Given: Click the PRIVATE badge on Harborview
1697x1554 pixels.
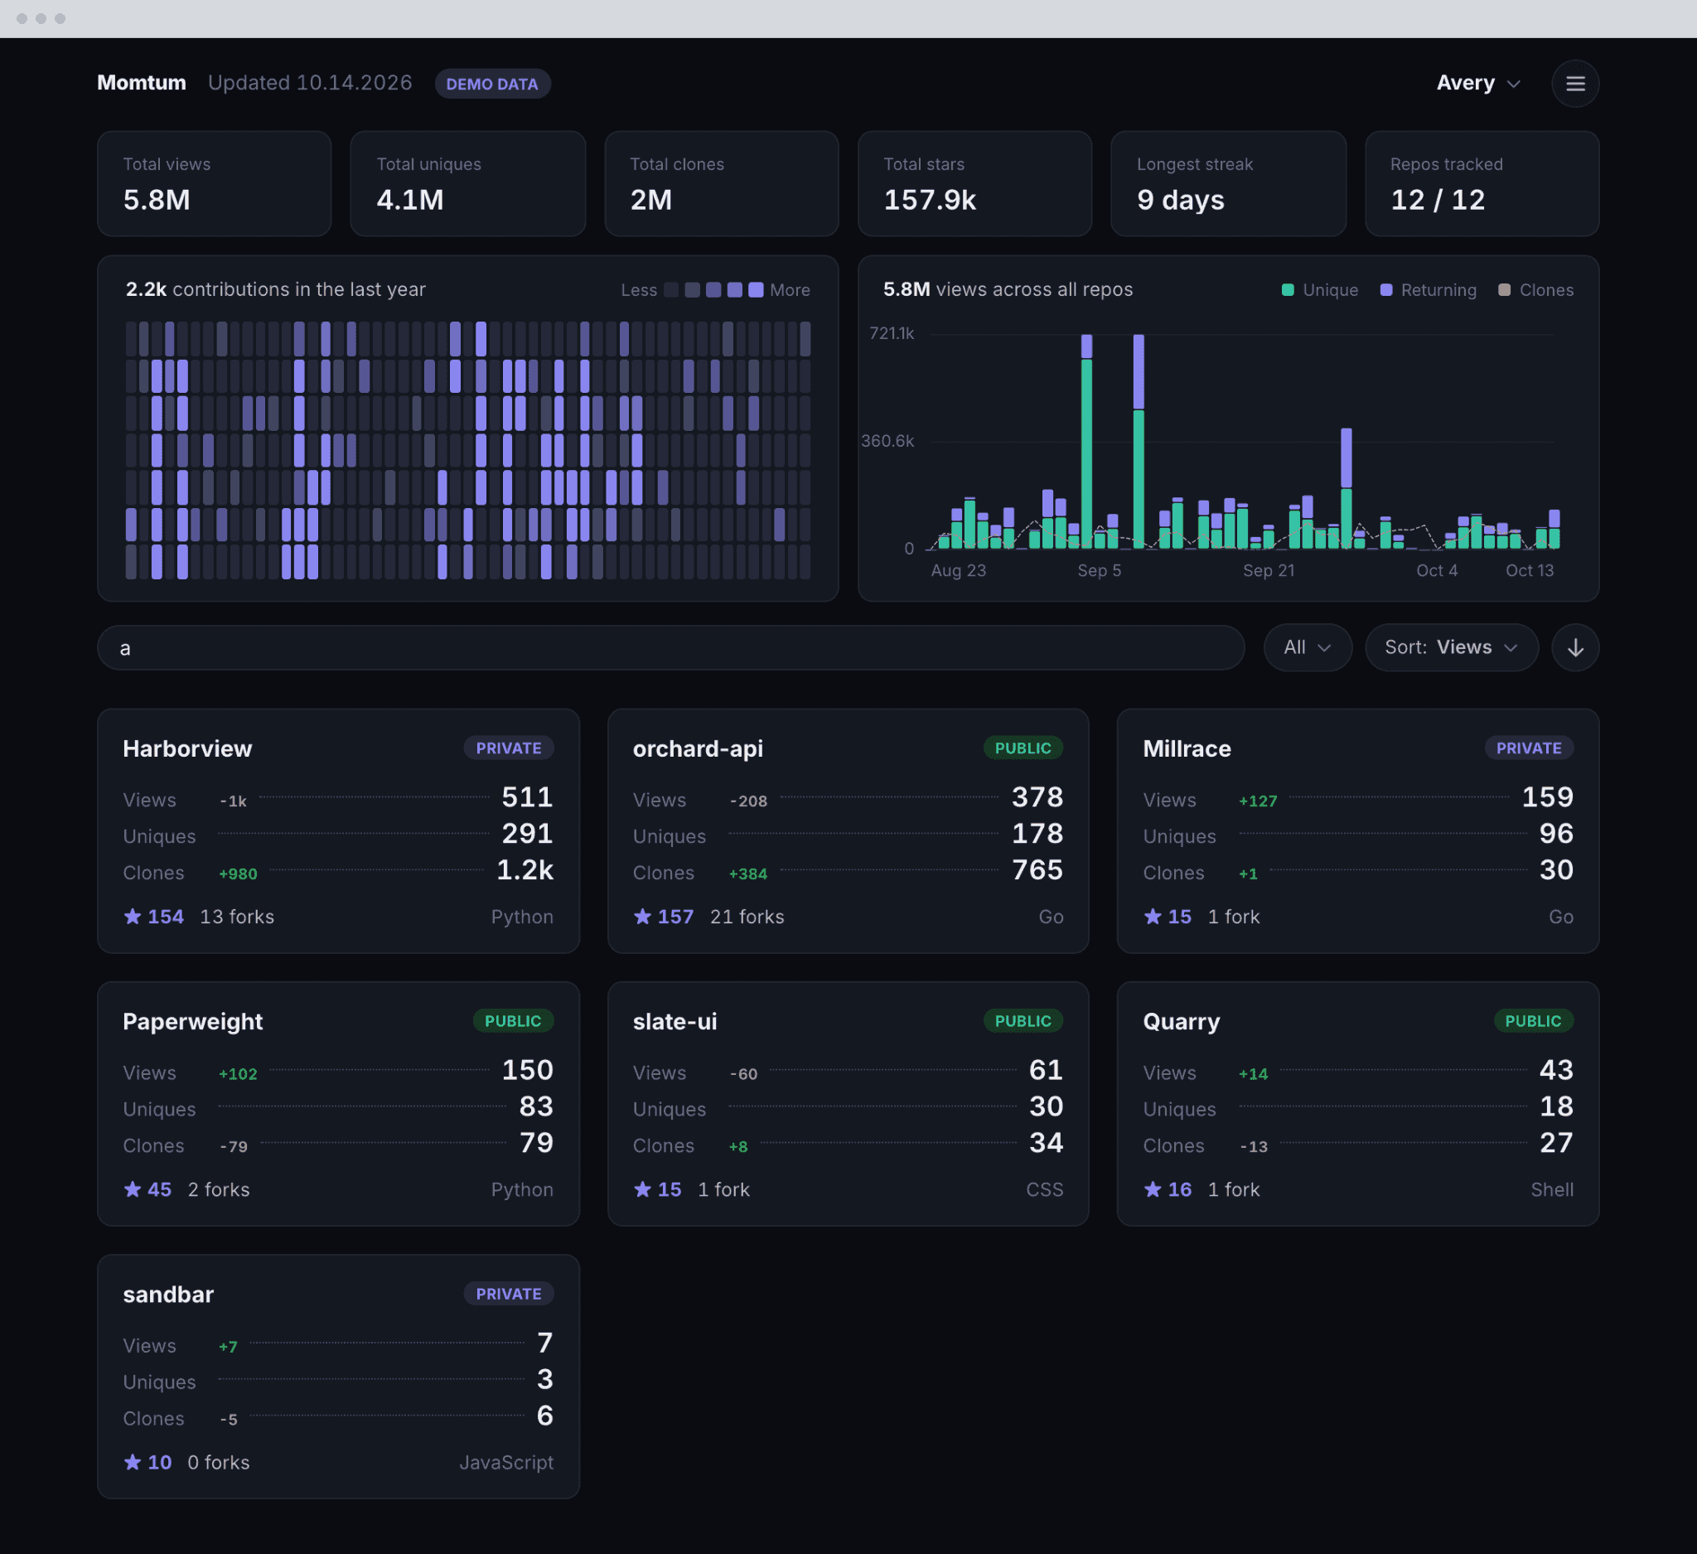Looking at the screenshot, I should point(509,748).
